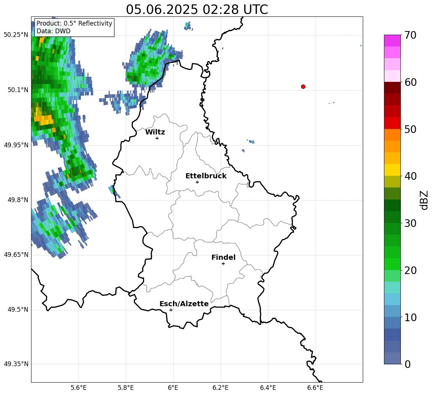The width and height of the screenshot is (433, 395).
Task: Click the 'Data: DWD' text
Action: (53, 31)
